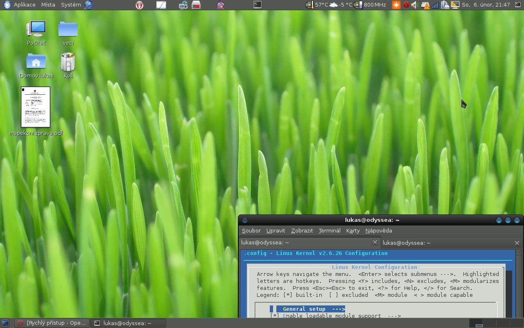This screenshot has height=328, width=524.
Task: Switch to Rychlý přístup - Opera taskbar button
Action: point(52,323)
